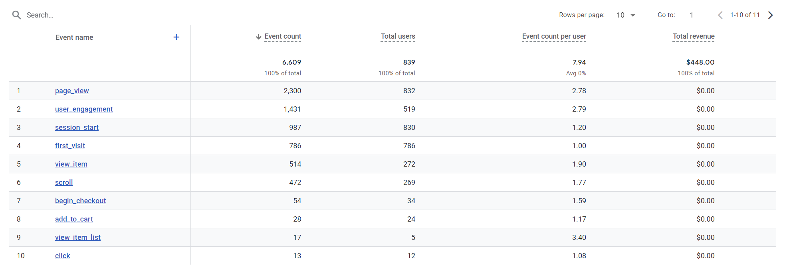This screenshot has height=267, width=785.
Task: Sort by the Total users column
Action: tap(398, 36)
